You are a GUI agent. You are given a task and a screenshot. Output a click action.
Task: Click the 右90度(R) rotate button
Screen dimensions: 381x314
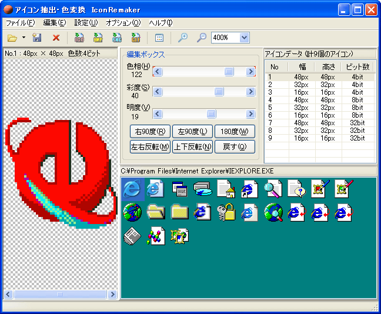(x=150, y=132)
